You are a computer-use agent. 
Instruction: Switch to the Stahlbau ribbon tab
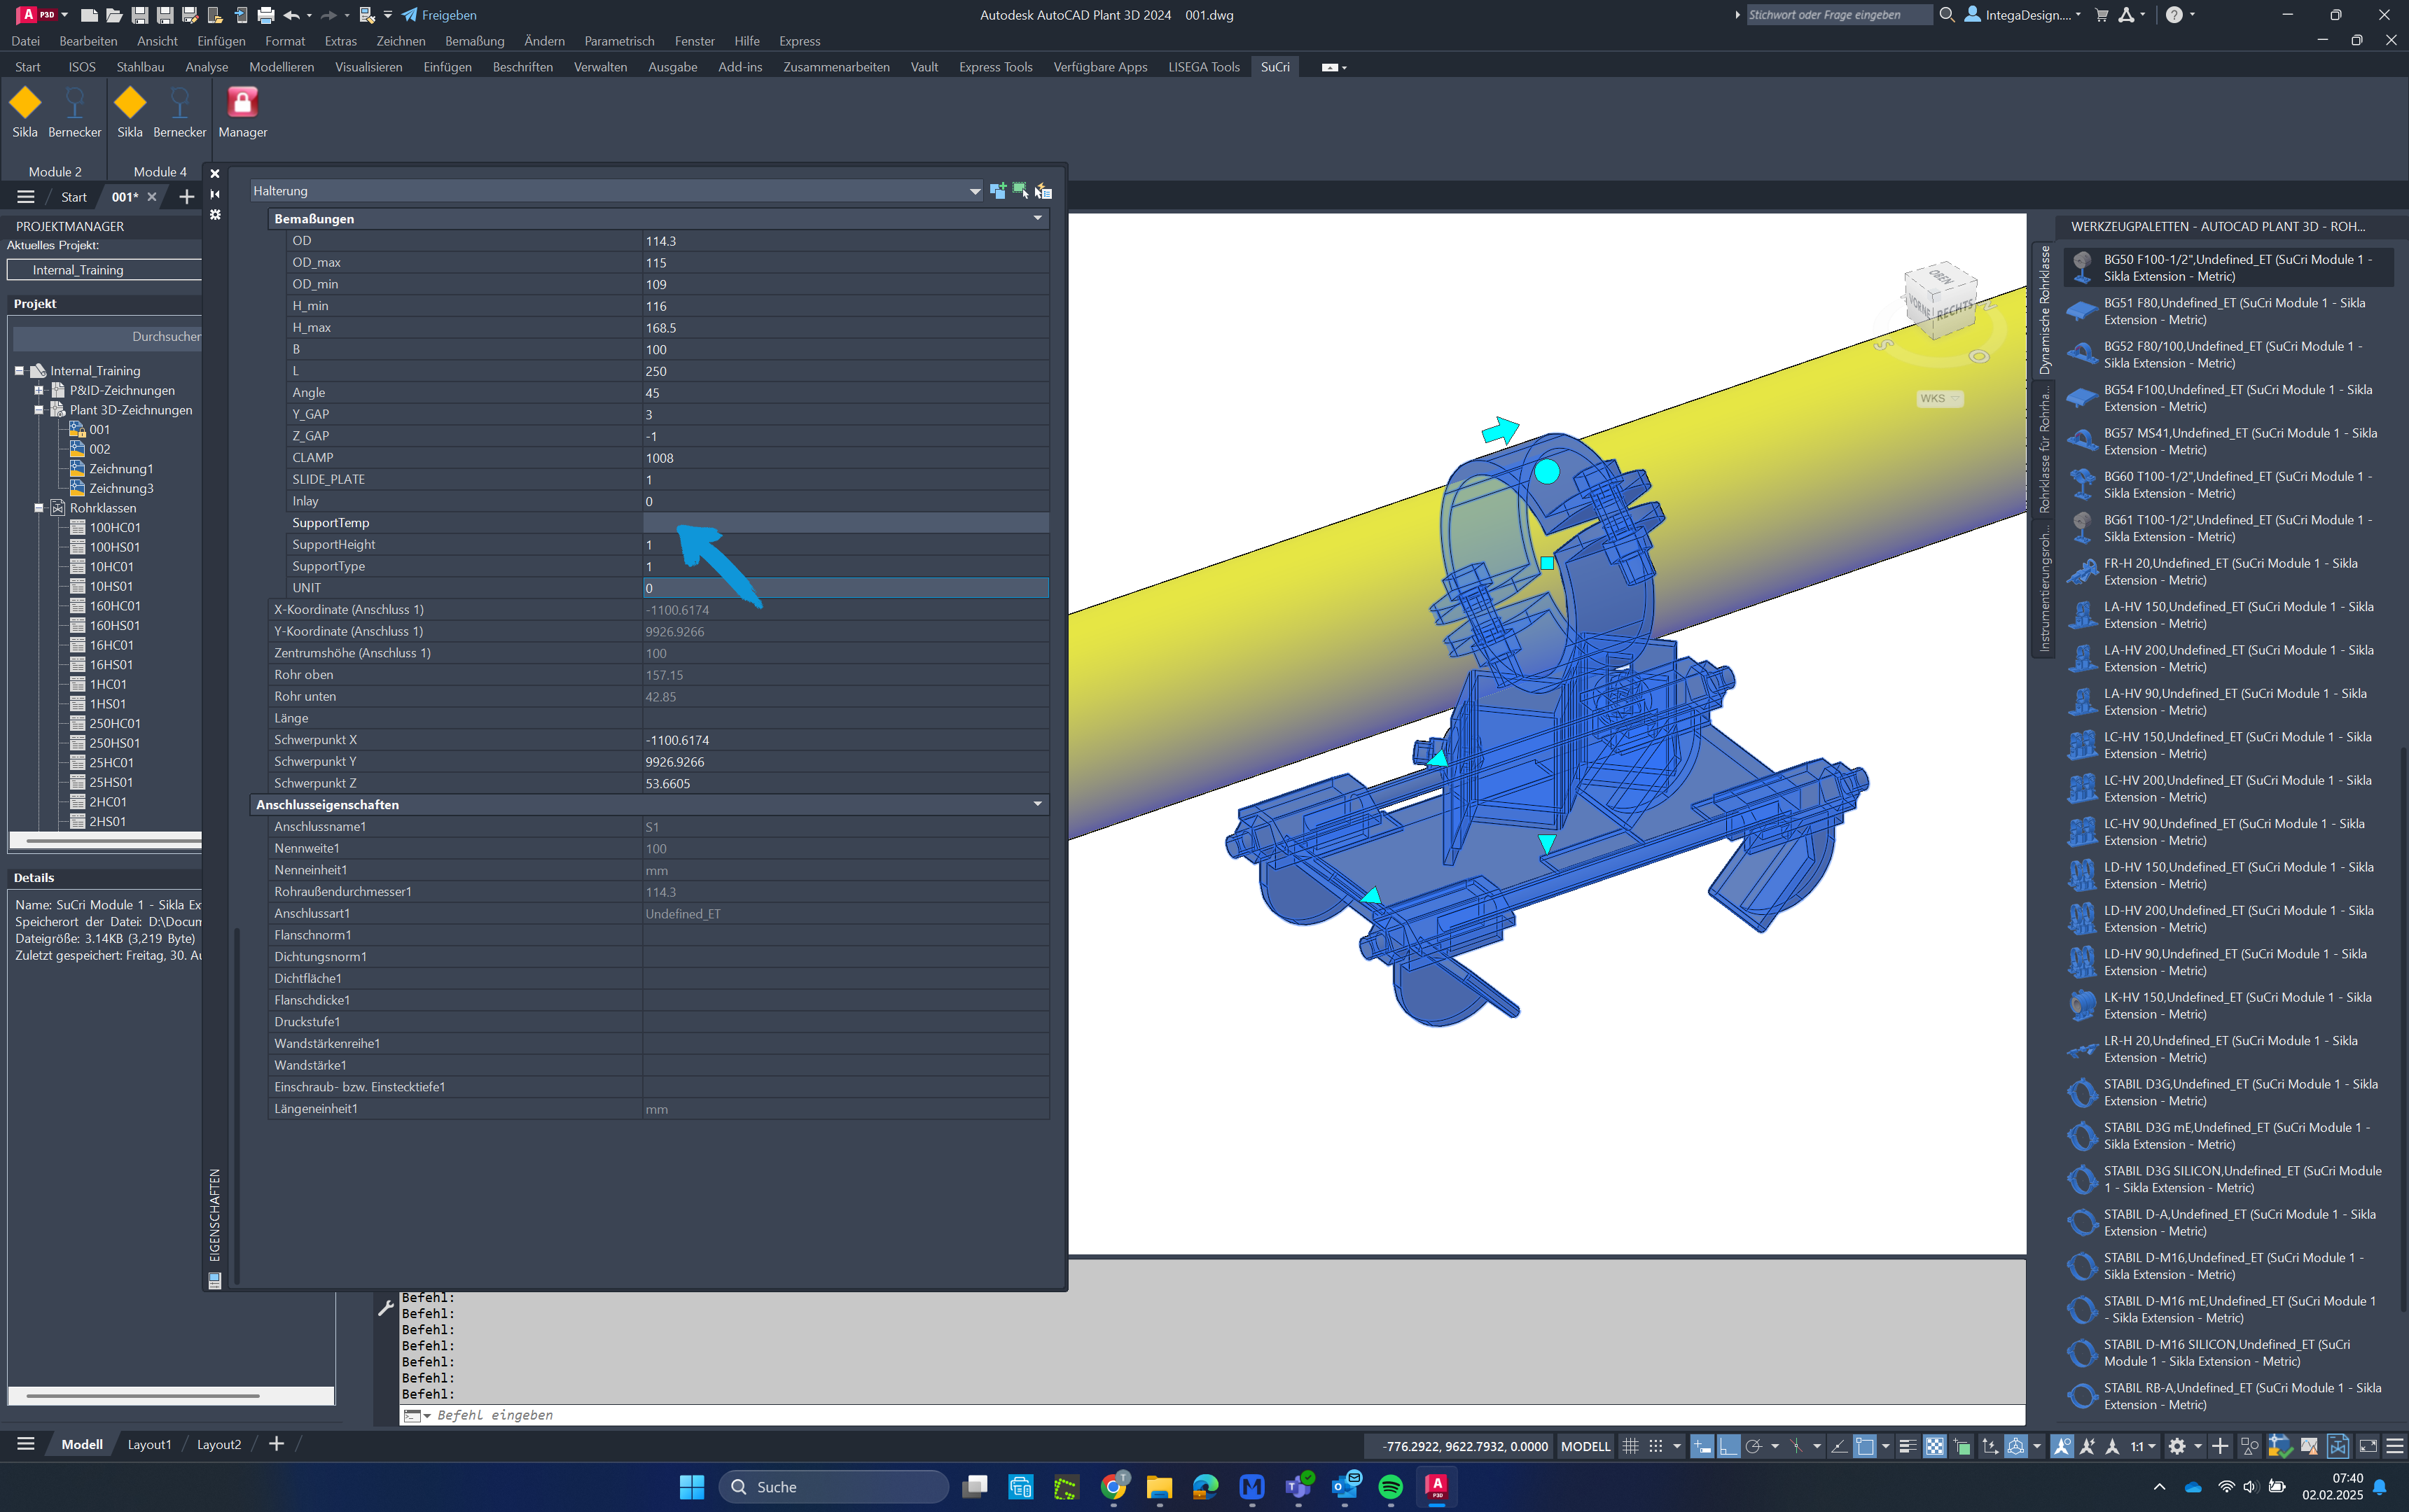140,67
